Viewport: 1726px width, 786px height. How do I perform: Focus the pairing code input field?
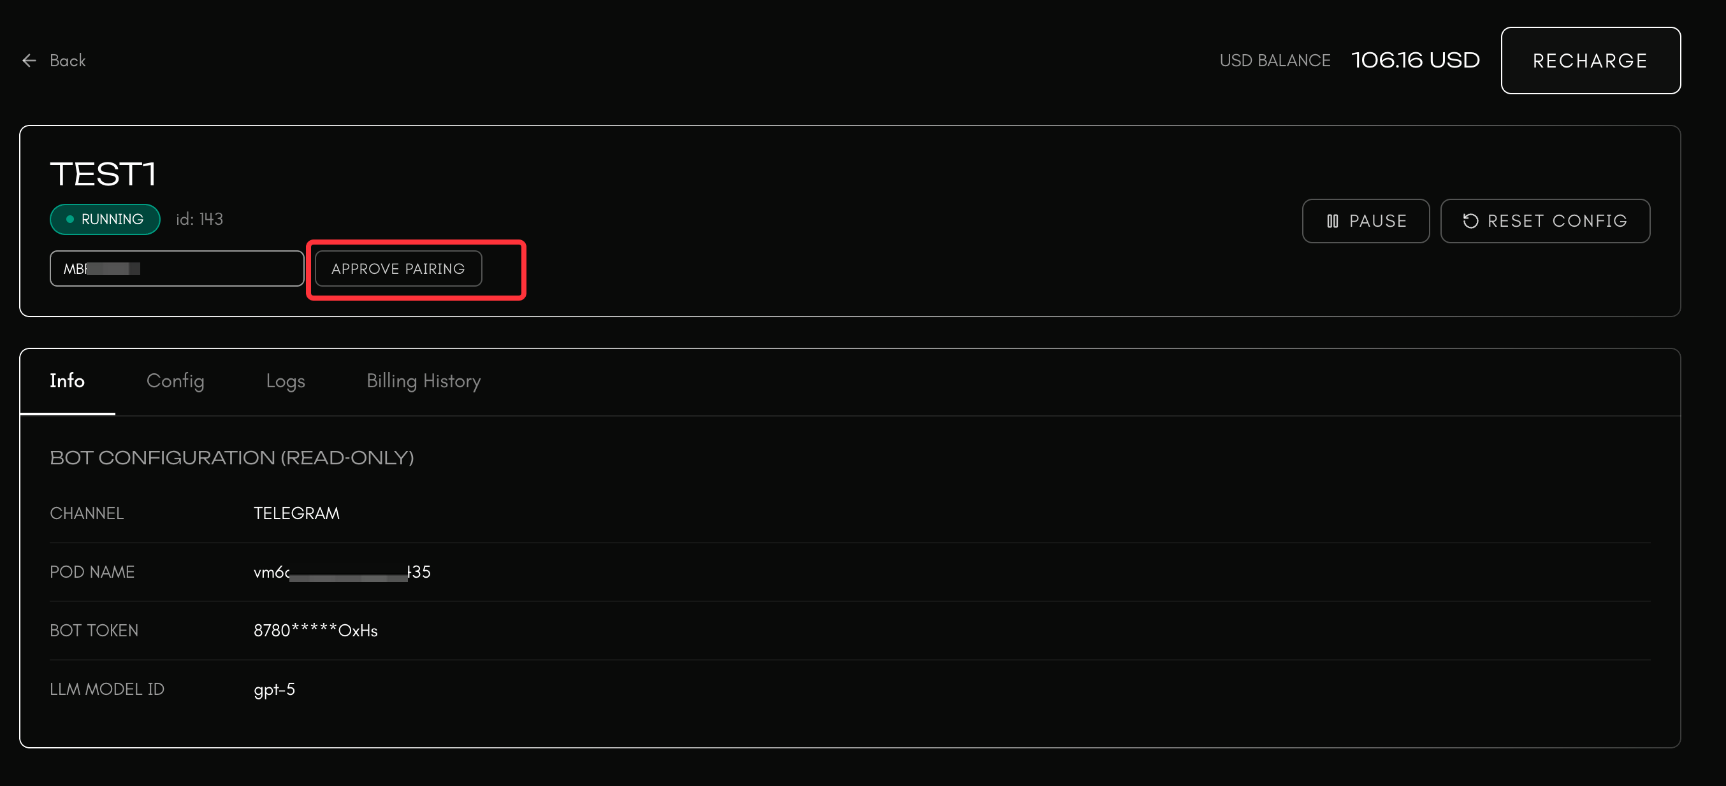[x=201, y=268]
